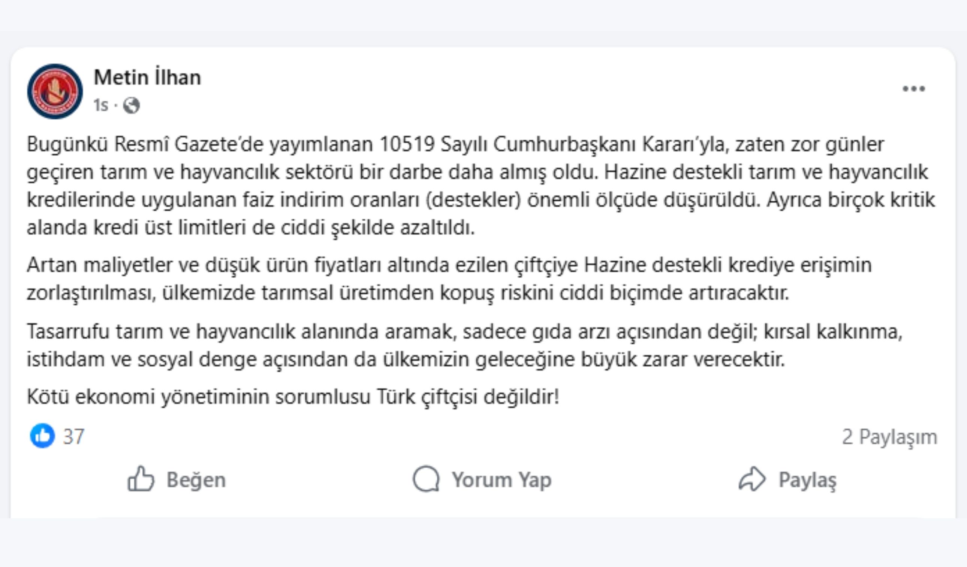Click the line "Kötü ekonomi yönetiminin sorumlusu"
This screenshot has height=567, width=967.
[293, 396]
